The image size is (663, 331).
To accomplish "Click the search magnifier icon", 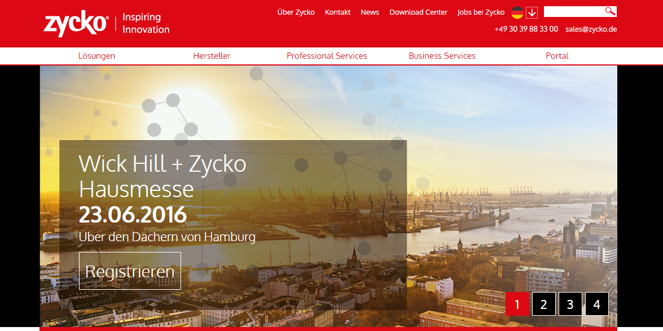I will [610, 11].
